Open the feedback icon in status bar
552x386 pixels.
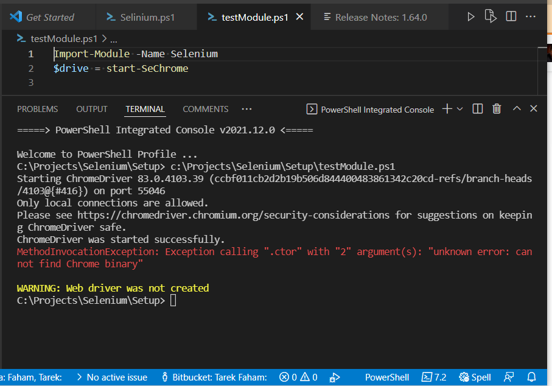coord(509,377)
